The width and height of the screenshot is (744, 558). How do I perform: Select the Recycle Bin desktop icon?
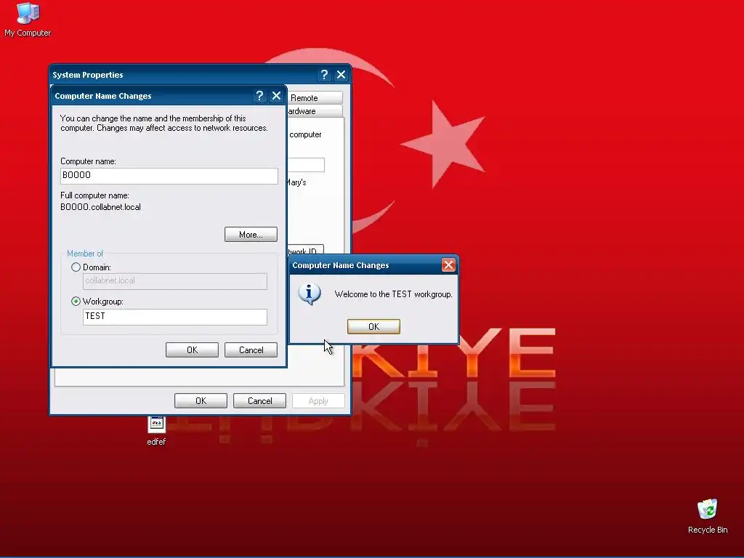708,517
